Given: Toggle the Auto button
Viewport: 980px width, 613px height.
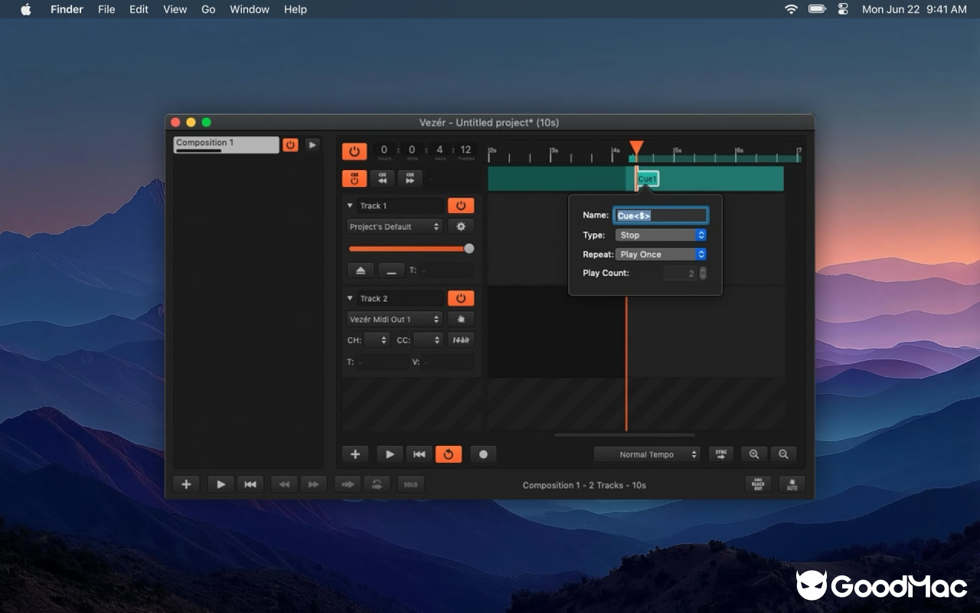Looking at the screenshot, I should click(x=792, y=484).
